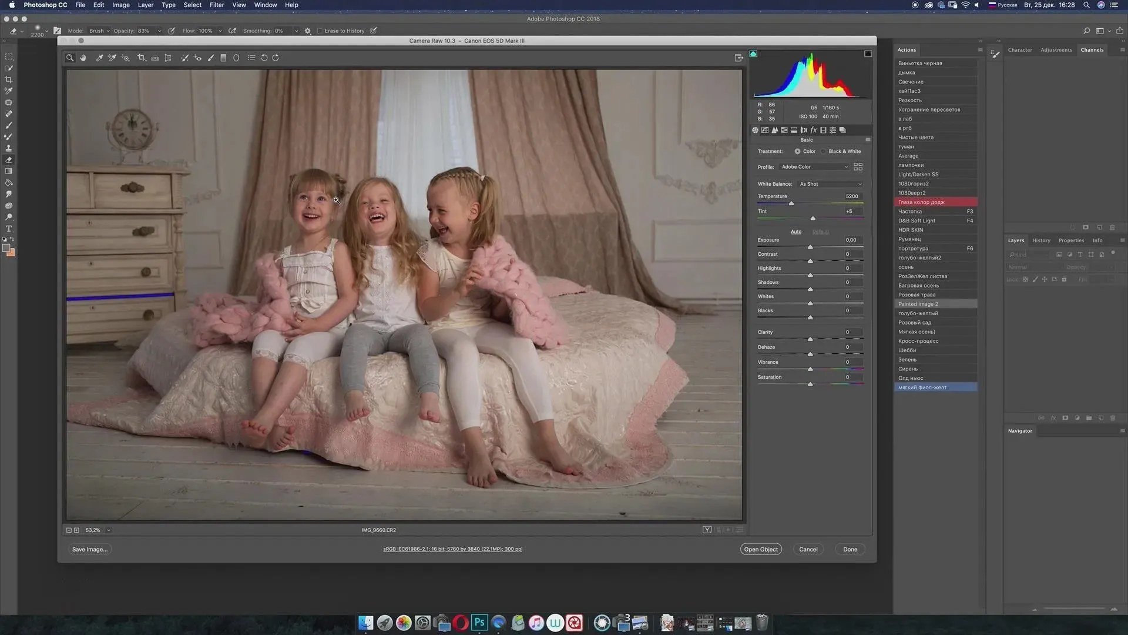Pick the Red Eye Removal tool
Viewport: 1128px width, 635px height.
(x=197, y=58)
